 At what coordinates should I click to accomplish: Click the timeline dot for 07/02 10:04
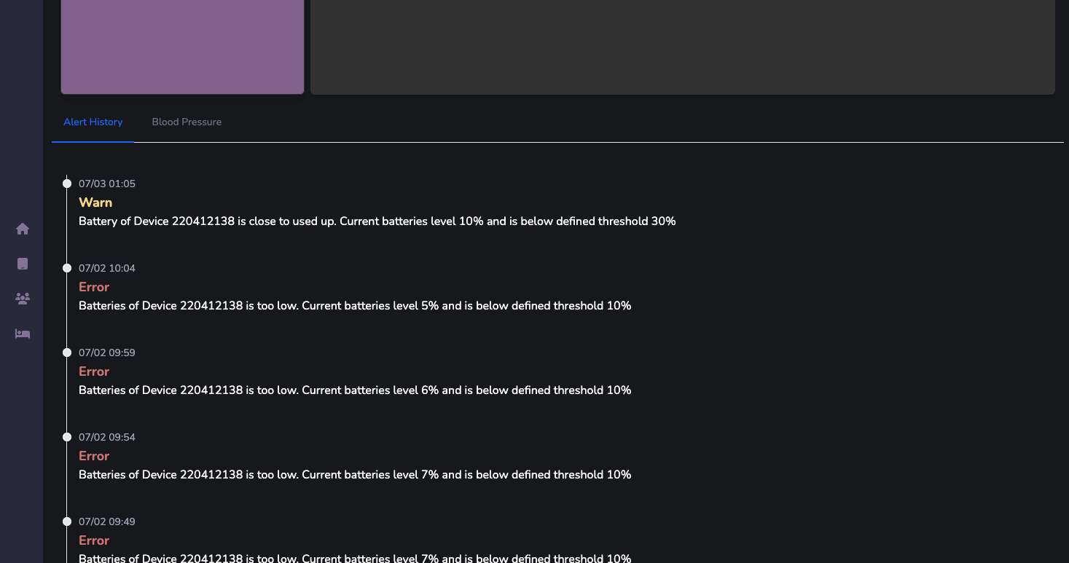(67, 268)
